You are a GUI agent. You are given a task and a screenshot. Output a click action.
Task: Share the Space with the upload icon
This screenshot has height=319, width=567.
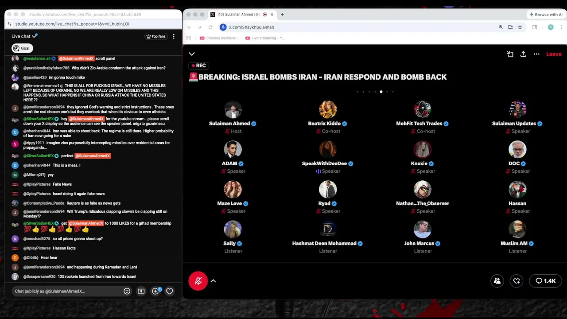pos(523,54)
